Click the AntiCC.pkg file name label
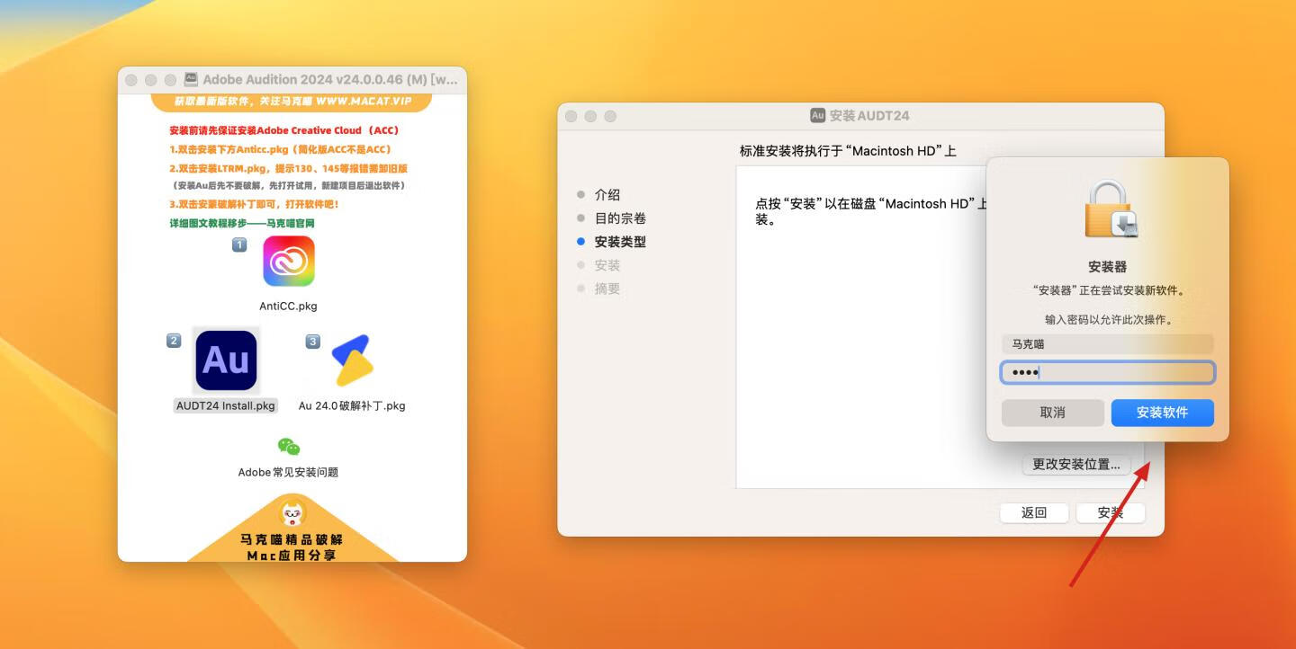This screenshot has height=649, width=1296. pos(288,306)
